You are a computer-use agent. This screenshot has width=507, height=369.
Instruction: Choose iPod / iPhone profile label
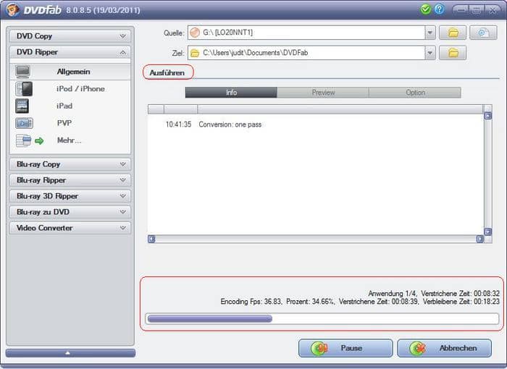coord(80,89)
